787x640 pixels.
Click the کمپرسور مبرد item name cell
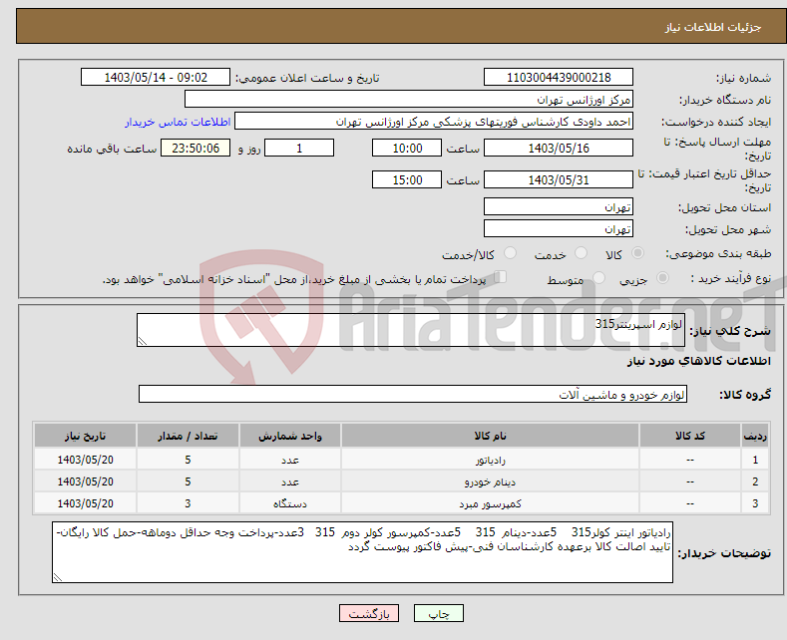pyautogui.click(x=490, y=503)
